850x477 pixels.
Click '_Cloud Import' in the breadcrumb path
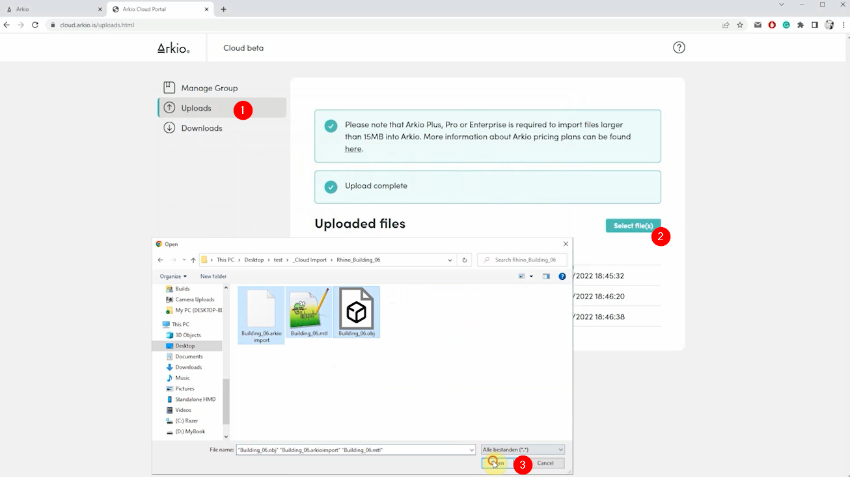pos(310,260)
